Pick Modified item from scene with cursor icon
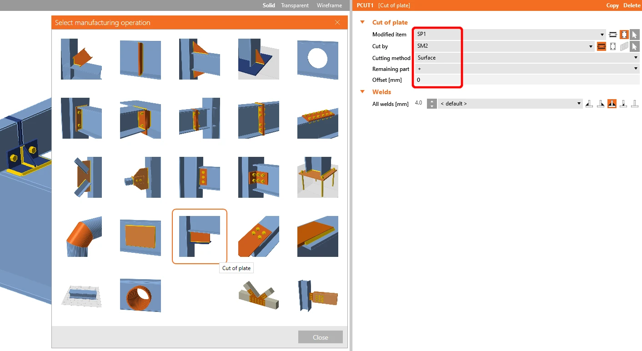The image size is (642, 351). pos(635,35)
